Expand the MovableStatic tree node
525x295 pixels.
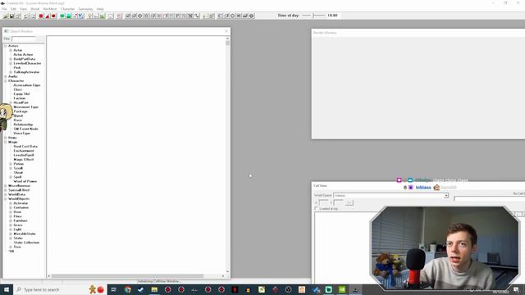point(11,234)
